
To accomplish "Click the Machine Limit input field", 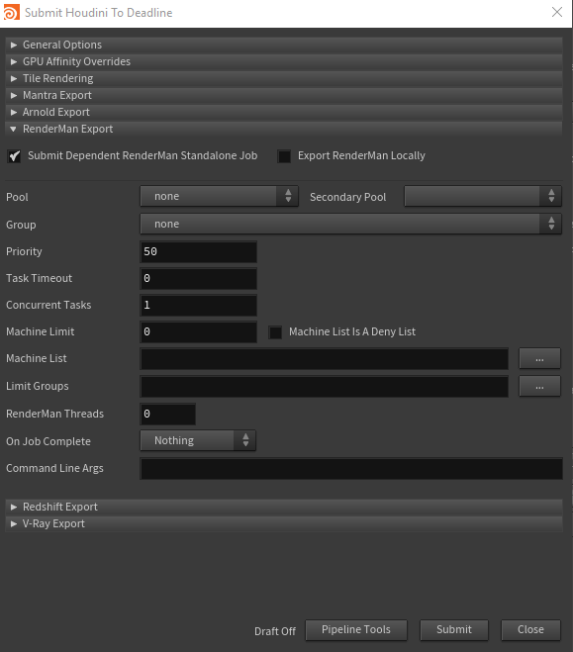I will coord(198,331).
